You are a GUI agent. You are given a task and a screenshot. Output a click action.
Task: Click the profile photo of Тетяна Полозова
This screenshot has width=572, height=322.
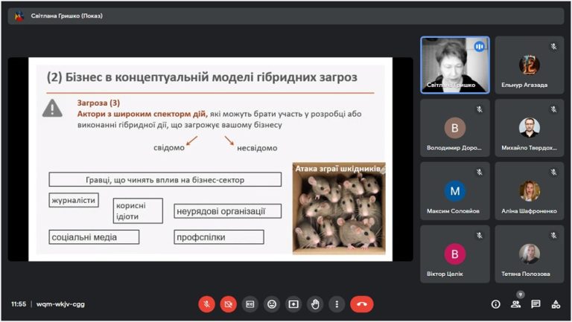[530, 254]
